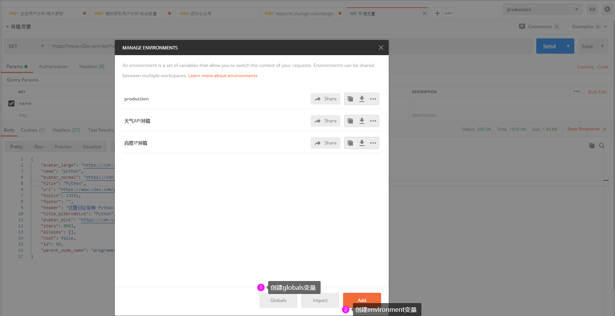Viewport: 615px width, 316px height.
Task: Download the 百度IP环境 environment
Action: pos(362,143)
